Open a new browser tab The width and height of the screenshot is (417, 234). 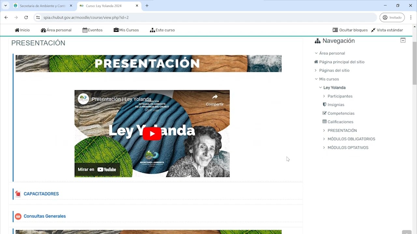147,6
